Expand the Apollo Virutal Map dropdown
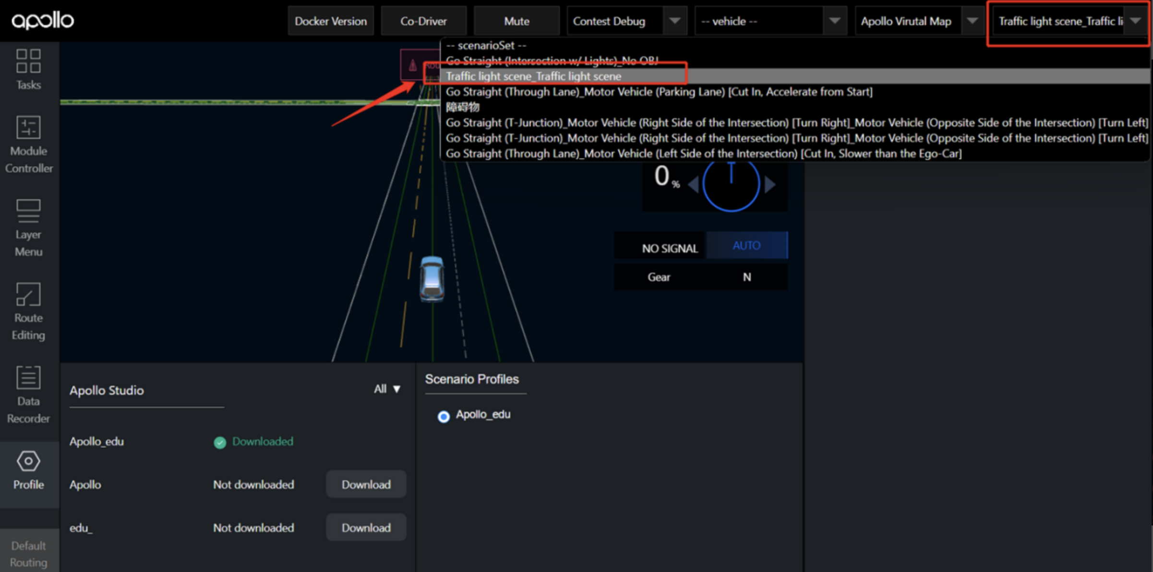Screen dimensions: 1153x572 pos(916,21)
